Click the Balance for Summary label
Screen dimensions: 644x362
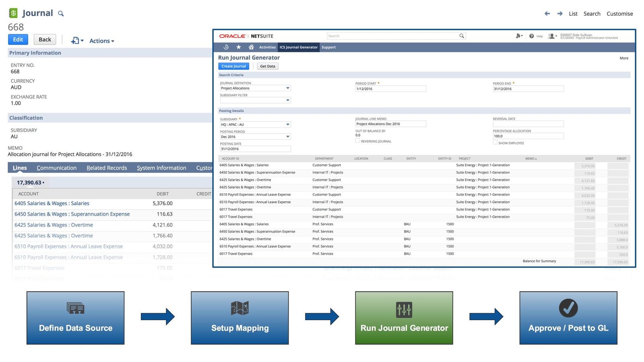539,261
